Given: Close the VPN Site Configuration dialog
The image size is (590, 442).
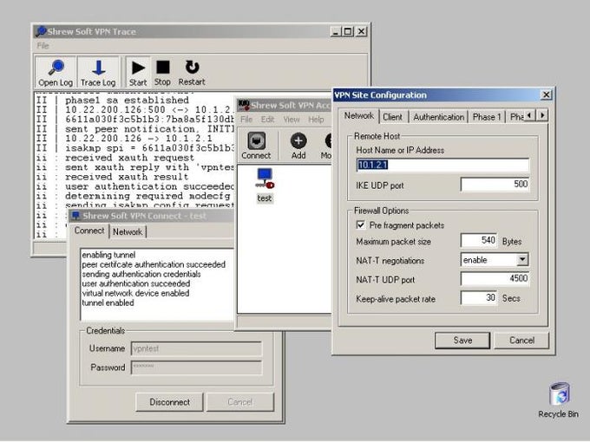Looking at the screenshot, I should tap(546, 94).
